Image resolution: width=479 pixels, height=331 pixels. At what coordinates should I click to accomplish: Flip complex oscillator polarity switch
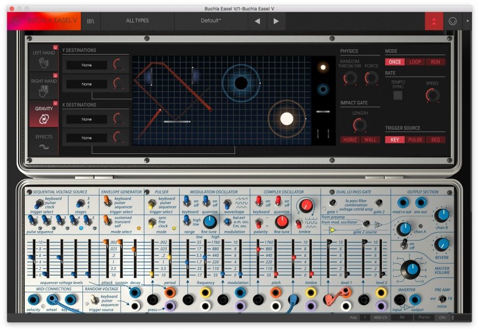(258, 223)
